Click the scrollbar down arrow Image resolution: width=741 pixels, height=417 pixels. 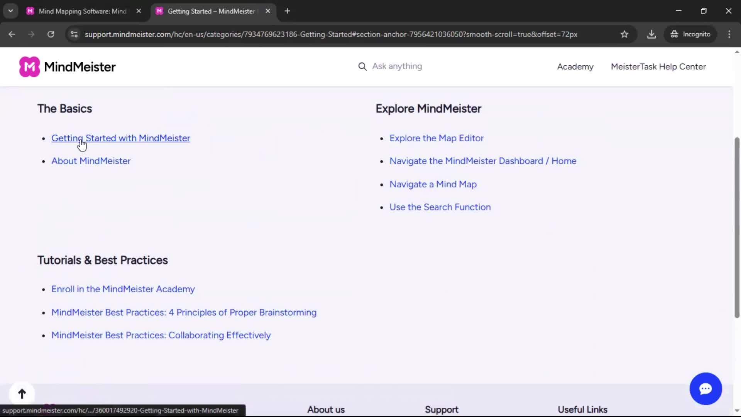(x=737, y=411)
